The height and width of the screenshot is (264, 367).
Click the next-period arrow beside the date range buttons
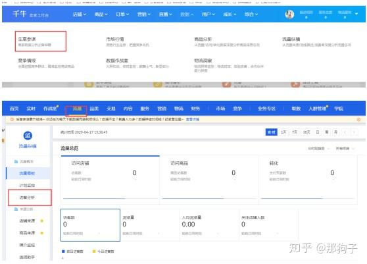[x=354, y=132]
